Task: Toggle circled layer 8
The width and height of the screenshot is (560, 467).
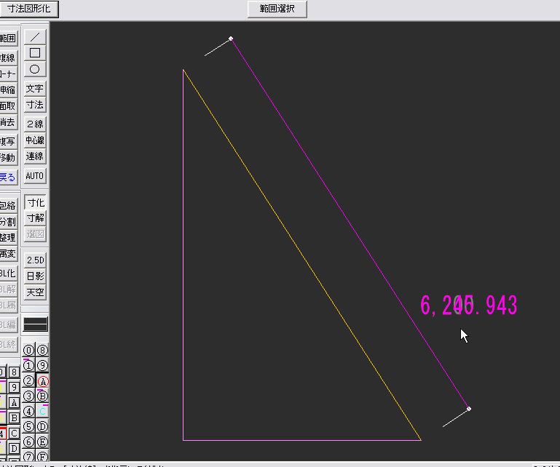Action: (x=42, y=351)
